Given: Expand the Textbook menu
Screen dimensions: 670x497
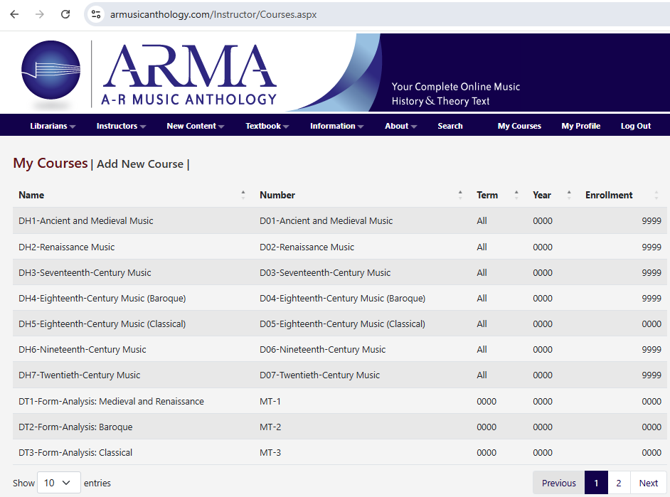Looking at the screenshot, I should coord(267,126).
